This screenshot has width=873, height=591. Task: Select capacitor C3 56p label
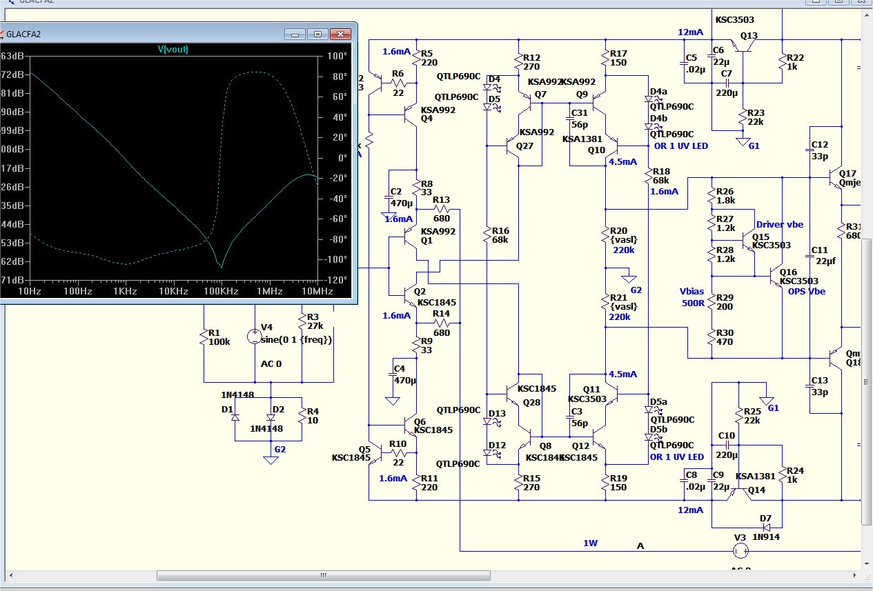click(578, 417)
